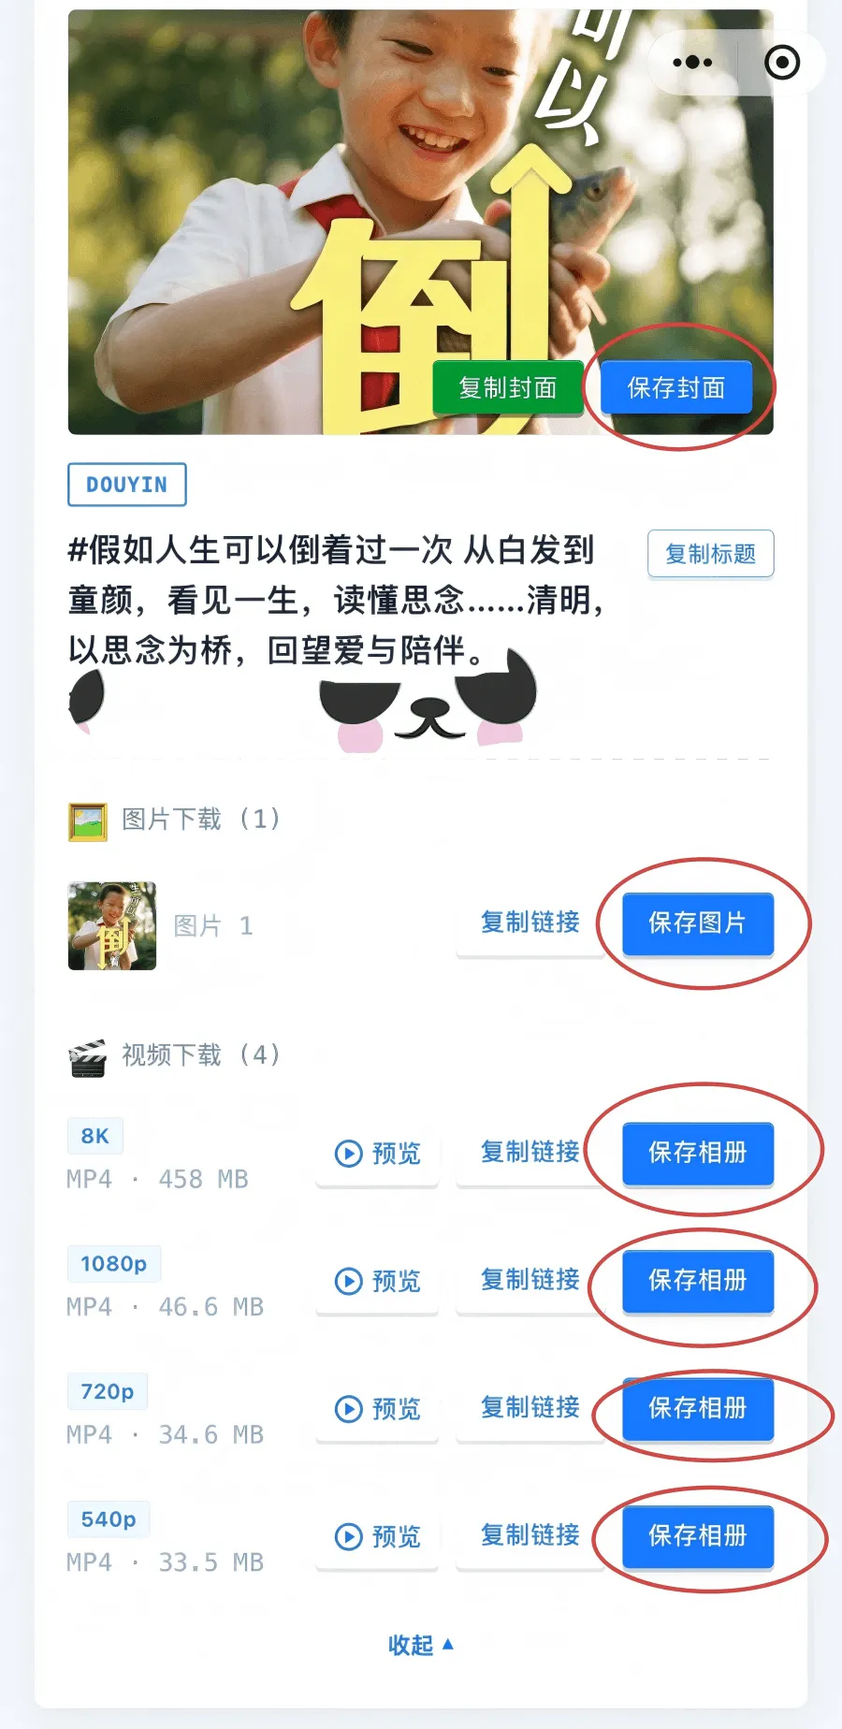Tap the circular close target icon
The width and height of the screenshot is (842, 1729).
coord(782,63)
